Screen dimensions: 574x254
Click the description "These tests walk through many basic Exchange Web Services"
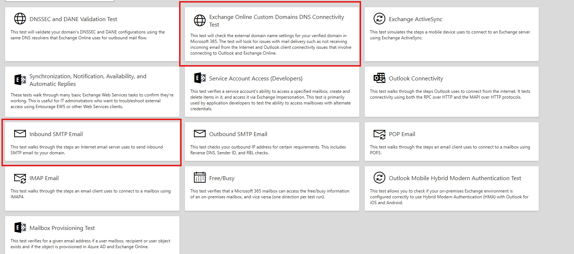click(x=92, y=101)
